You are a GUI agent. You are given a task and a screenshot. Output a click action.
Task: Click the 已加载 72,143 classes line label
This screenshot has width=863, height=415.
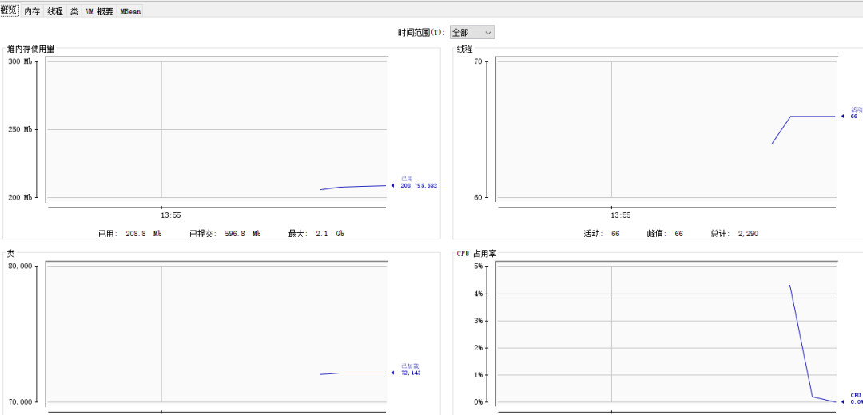(413, 370)
